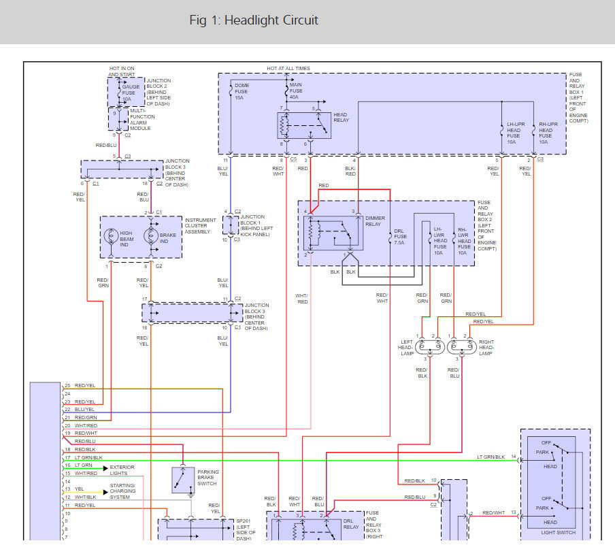Click the pin 25 'RED/YEL' connector label
This screenshot has height=556, width=615.
point(85,386)
